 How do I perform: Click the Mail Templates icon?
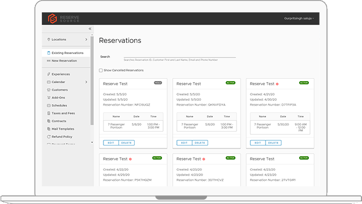(48, 129)
